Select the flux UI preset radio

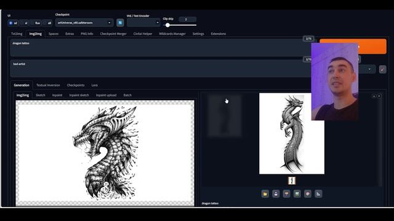click(35, 23)
